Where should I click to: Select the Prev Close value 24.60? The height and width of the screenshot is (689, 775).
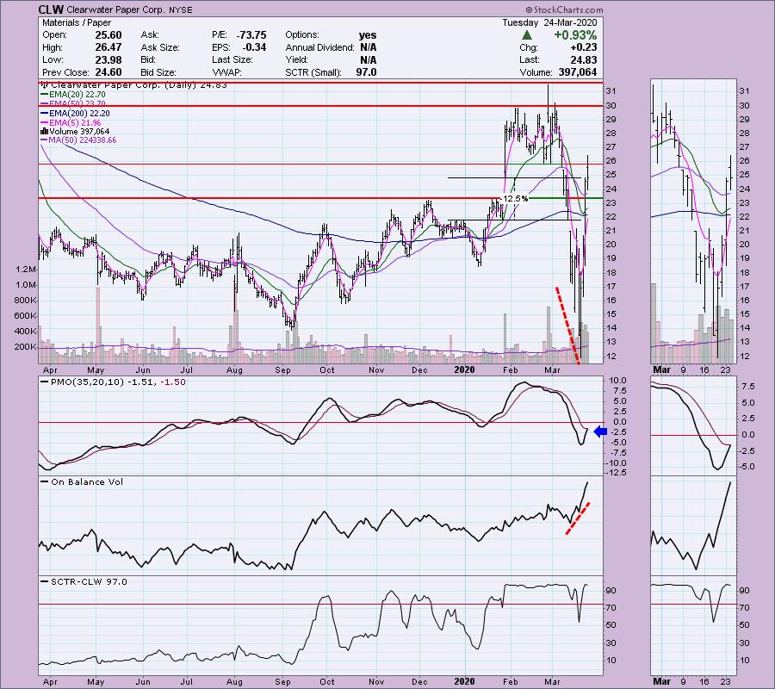108,72
